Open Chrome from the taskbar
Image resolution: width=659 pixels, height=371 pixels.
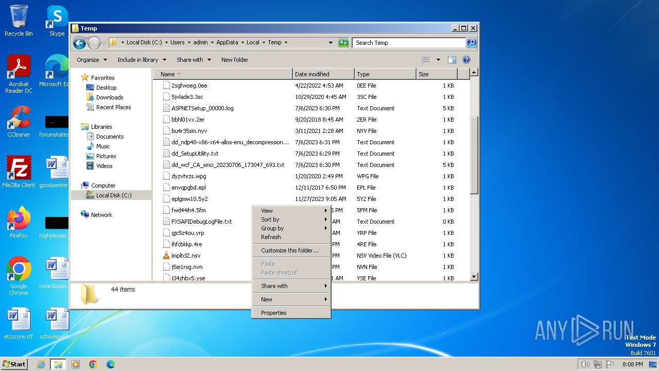(93, 364)
